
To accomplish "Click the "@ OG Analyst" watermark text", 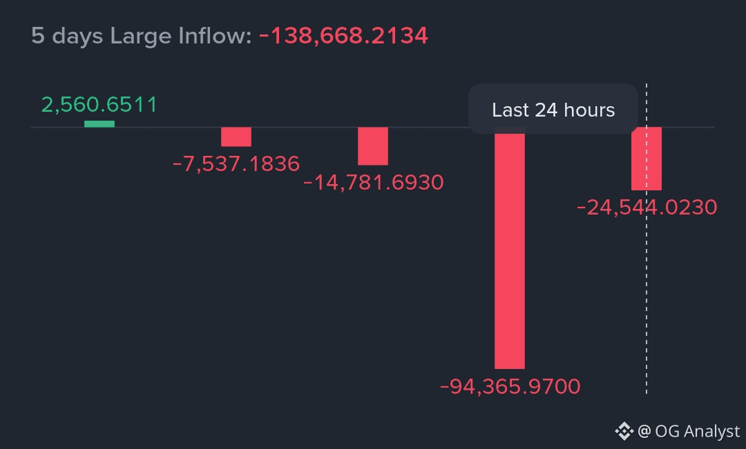I will tap(689, 432).
